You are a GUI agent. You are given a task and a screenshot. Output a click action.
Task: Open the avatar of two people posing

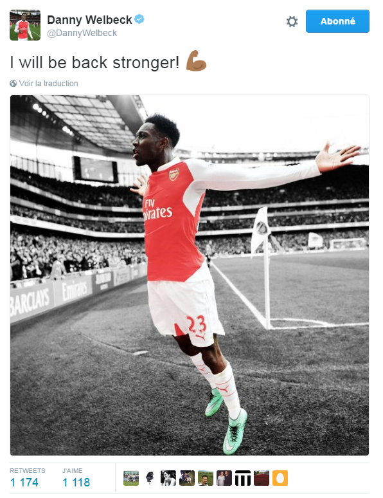(x=224, y=478)
